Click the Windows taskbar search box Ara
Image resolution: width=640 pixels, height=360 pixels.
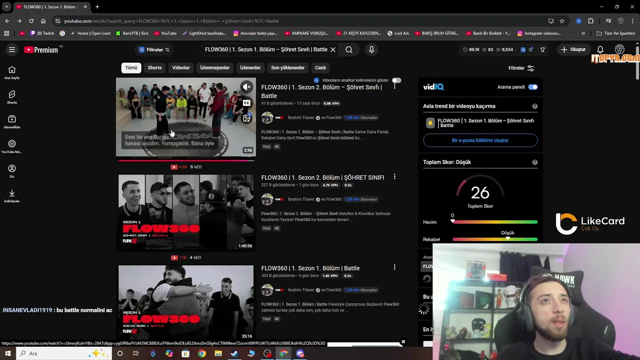(x=65, y=353)
